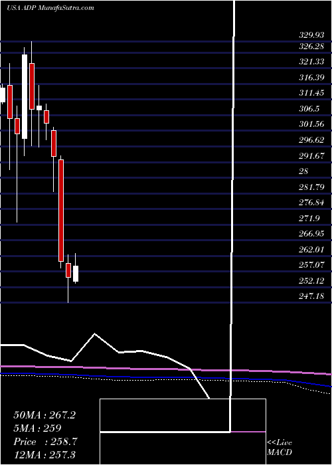The image size is (332, 465).
Task: Click the 50MA : 267.2 readout
Action: point(44,415)
